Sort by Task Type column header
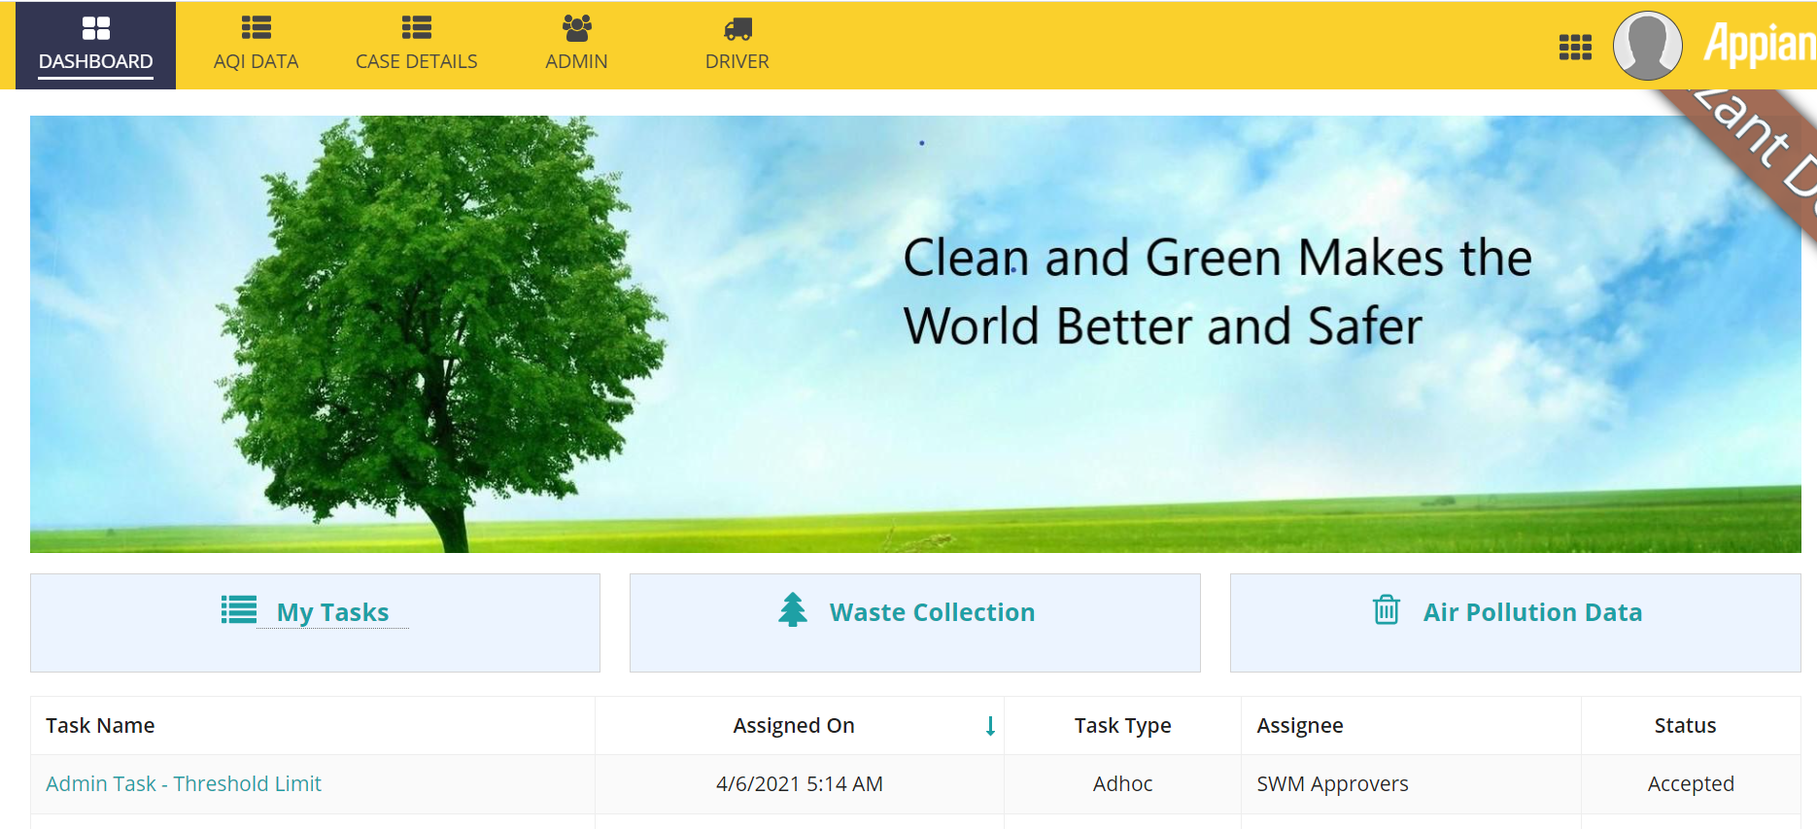Image resolution: width=1817 pixels, height=829 pixels. tap(1122, 726)
